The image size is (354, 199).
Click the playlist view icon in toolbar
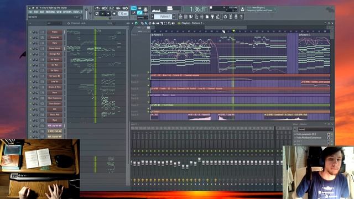point(180,17)
